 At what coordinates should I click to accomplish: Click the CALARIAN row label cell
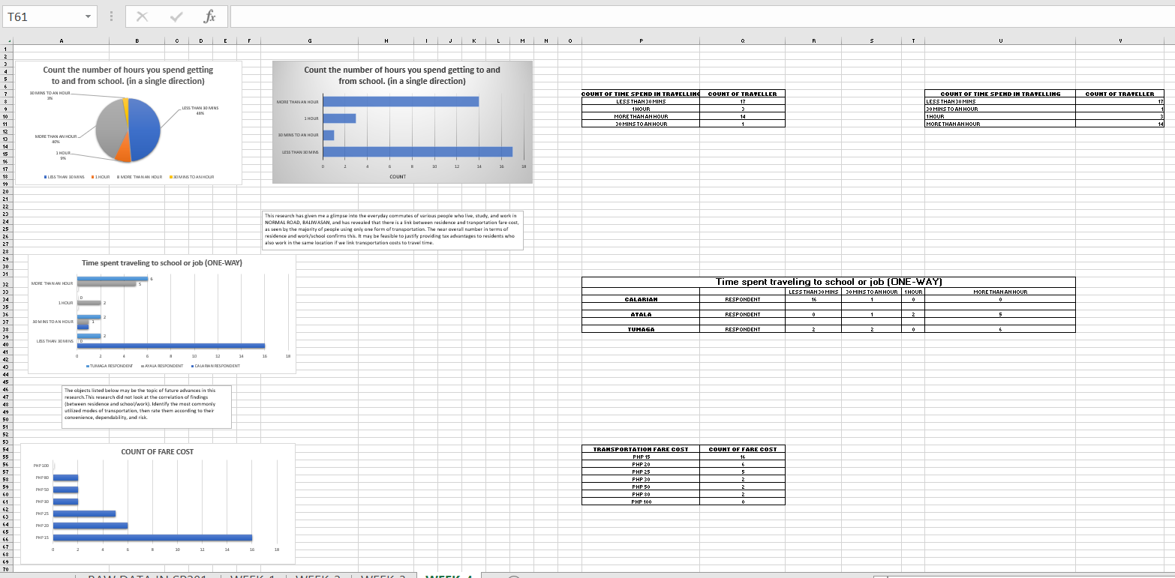[x=641, y=299]
